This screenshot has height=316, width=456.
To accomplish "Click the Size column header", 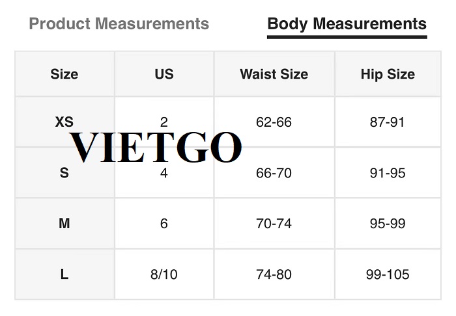I will coord(64,73).
